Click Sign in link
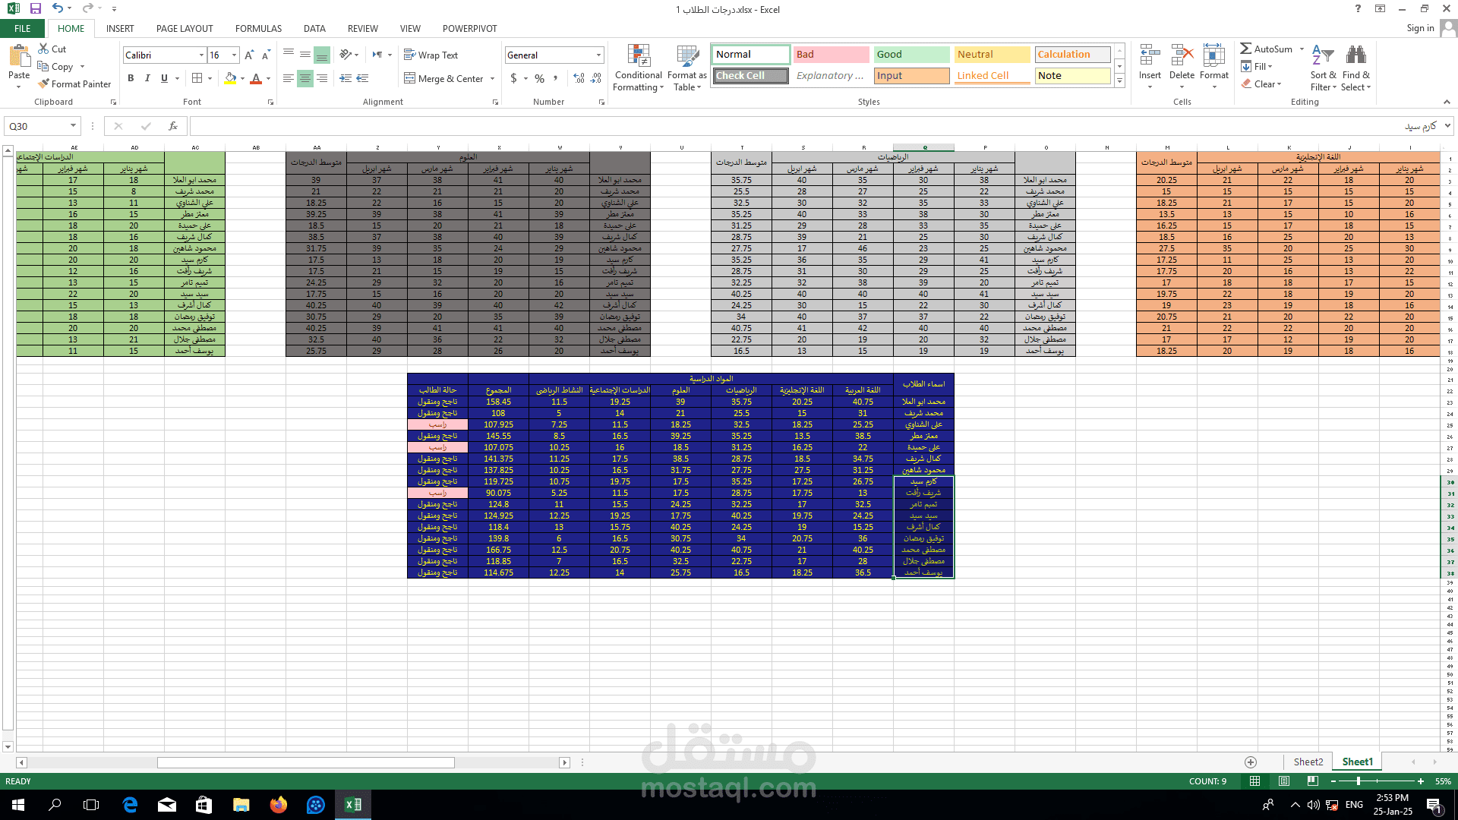 tap(1420, 29)
